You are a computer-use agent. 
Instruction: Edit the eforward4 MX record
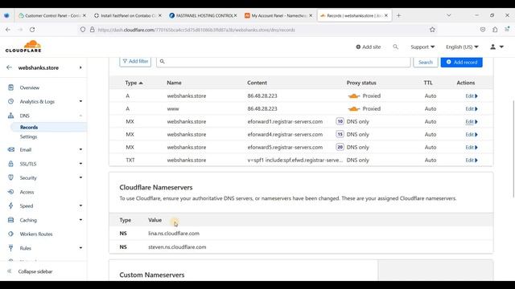pyautogui.click(x=472, y=134)
